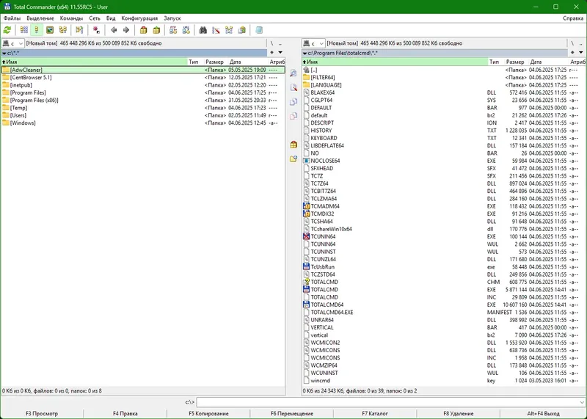The width and height of the screenshot is (587, 419).
Task: Click the binoculars Search files icon
Action: coord(203,30)
